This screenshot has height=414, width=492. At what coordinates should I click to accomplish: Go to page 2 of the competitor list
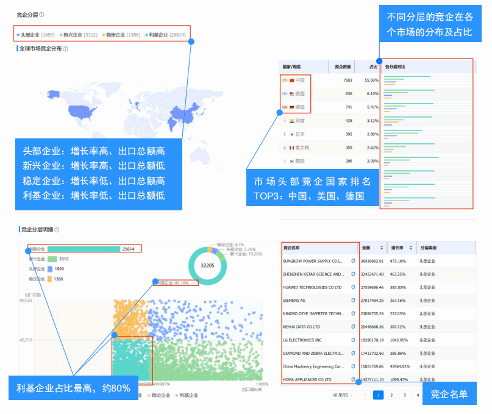click(391, 395)
